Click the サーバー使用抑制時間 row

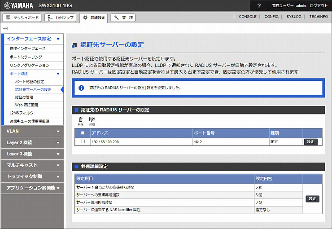click(x=188, y=203)
